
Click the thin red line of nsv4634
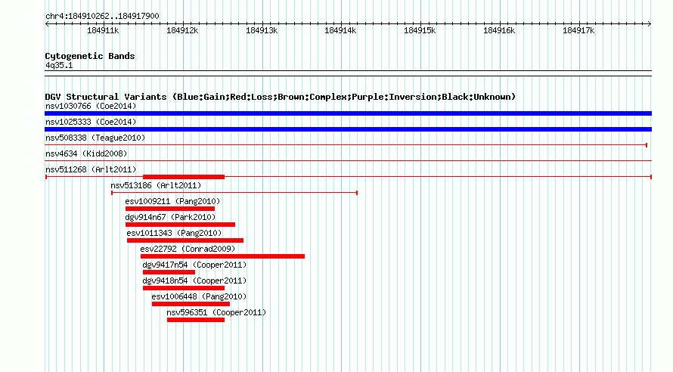[x=348, y=161]
